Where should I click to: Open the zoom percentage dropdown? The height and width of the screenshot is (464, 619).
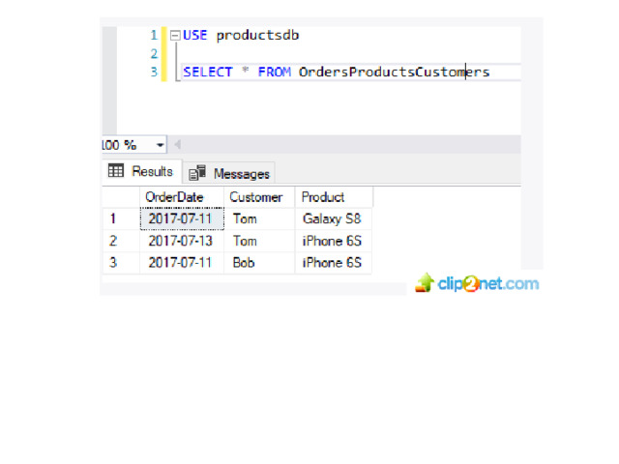click(160, 145)
